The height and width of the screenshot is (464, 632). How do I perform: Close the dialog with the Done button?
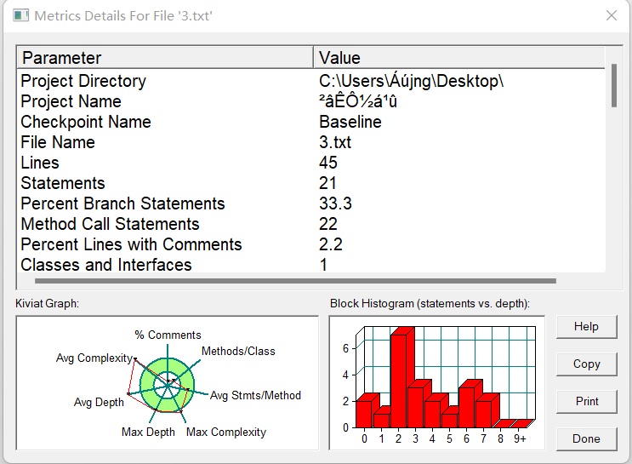586,438
